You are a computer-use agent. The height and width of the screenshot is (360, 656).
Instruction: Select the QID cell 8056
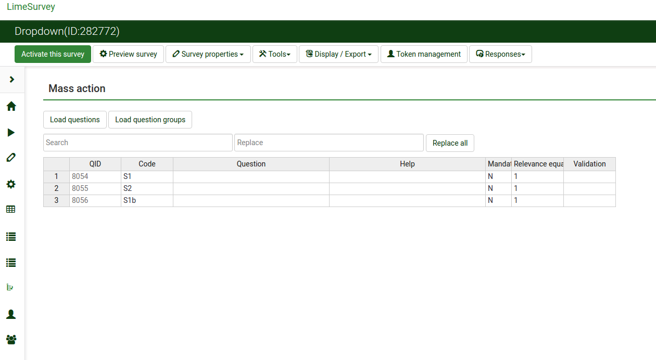[x=95, y=201]
